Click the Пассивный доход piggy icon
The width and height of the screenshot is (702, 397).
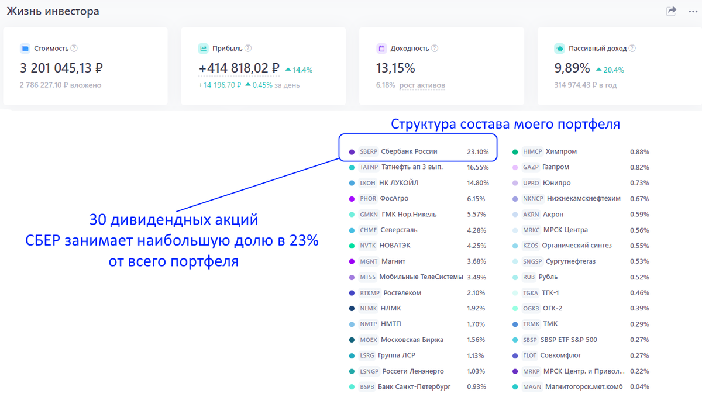[x=559, y=49]
